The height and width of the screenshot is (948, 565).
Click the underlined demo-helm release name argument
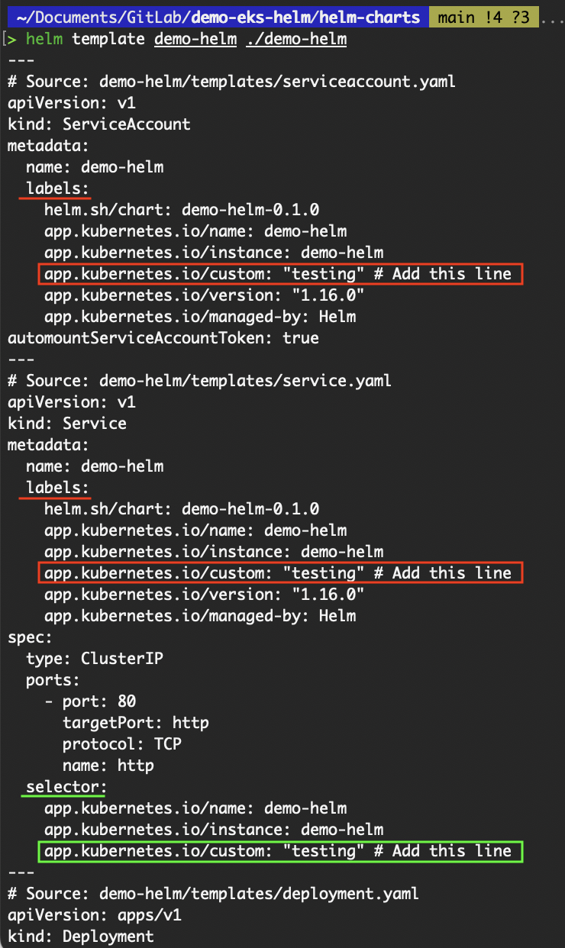click(x=195, y=39)
